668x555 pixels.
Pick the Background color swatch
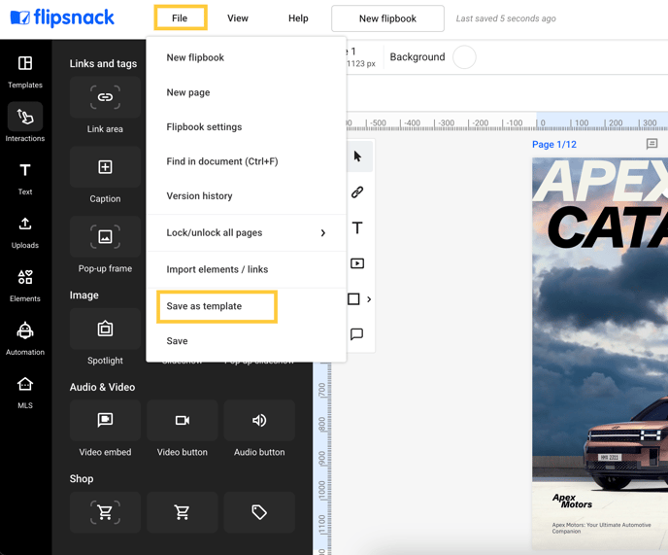pyautogui.click(x=464, y=57)
